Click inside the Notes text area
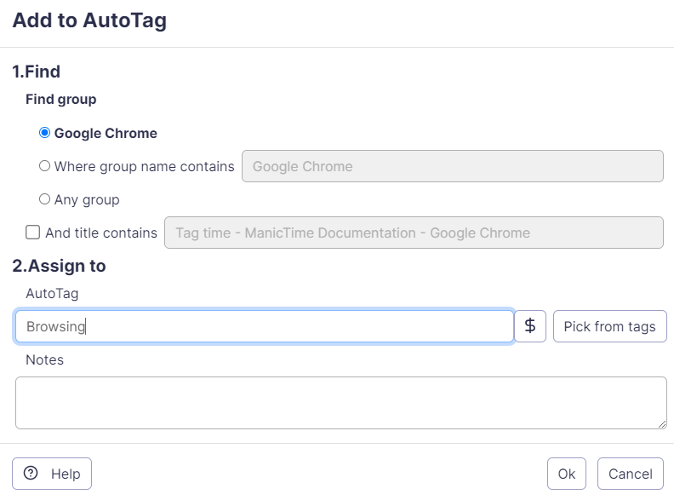This screenshot has height=500, width=674. 340,402
